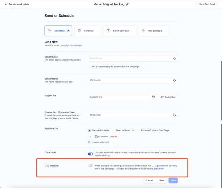Image resolution: width=222 pixels, height=188 pixels.
Task: Check custom reply-to address checkbox
Action: coord(89,66)
